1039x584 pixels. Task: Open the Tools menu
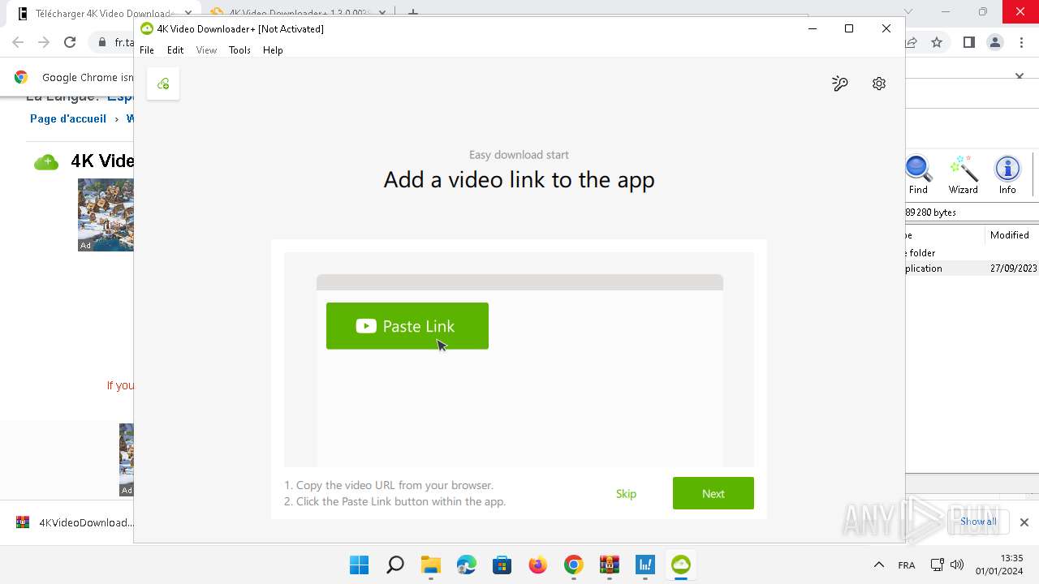point(239,50)
